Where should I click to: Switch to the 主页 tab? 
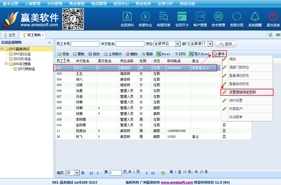point(9,35)
